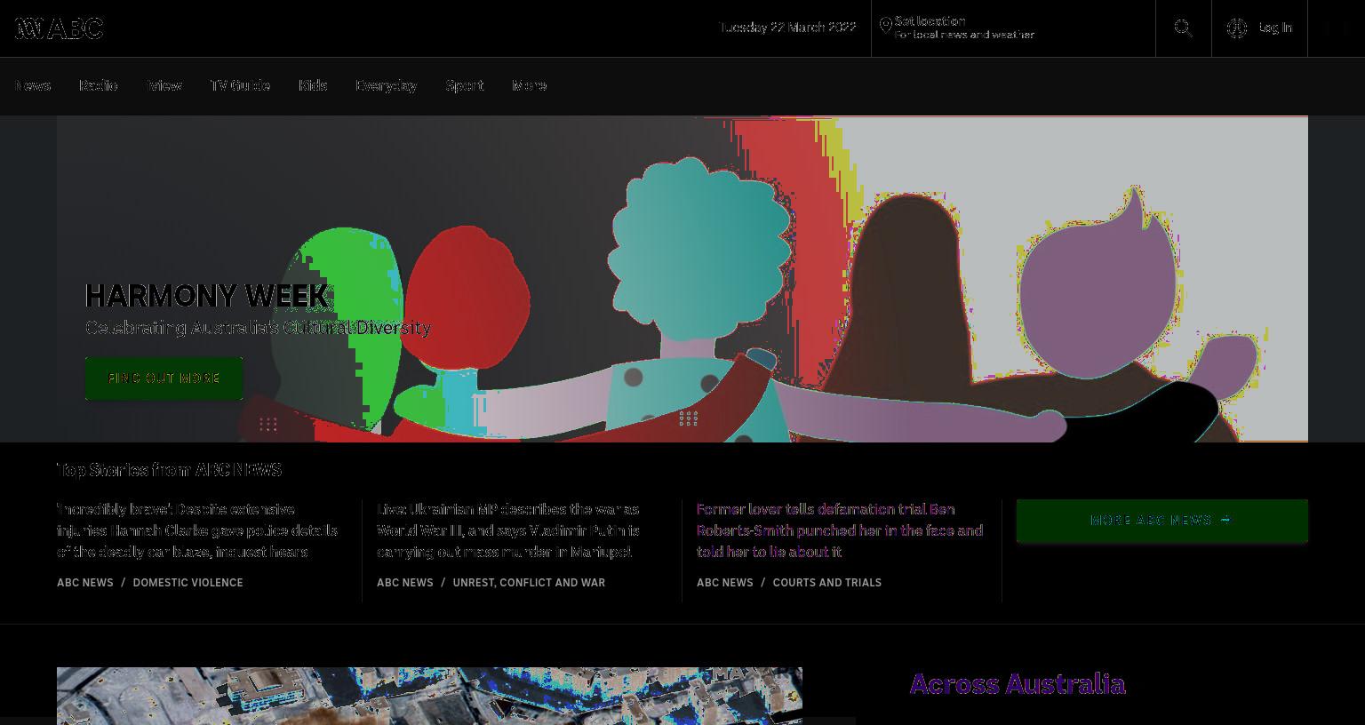Image resolution: width=1365 pixels, height=725 pixels.
Task: Read the Hannah Clarke inquest story
Action: 197,530
